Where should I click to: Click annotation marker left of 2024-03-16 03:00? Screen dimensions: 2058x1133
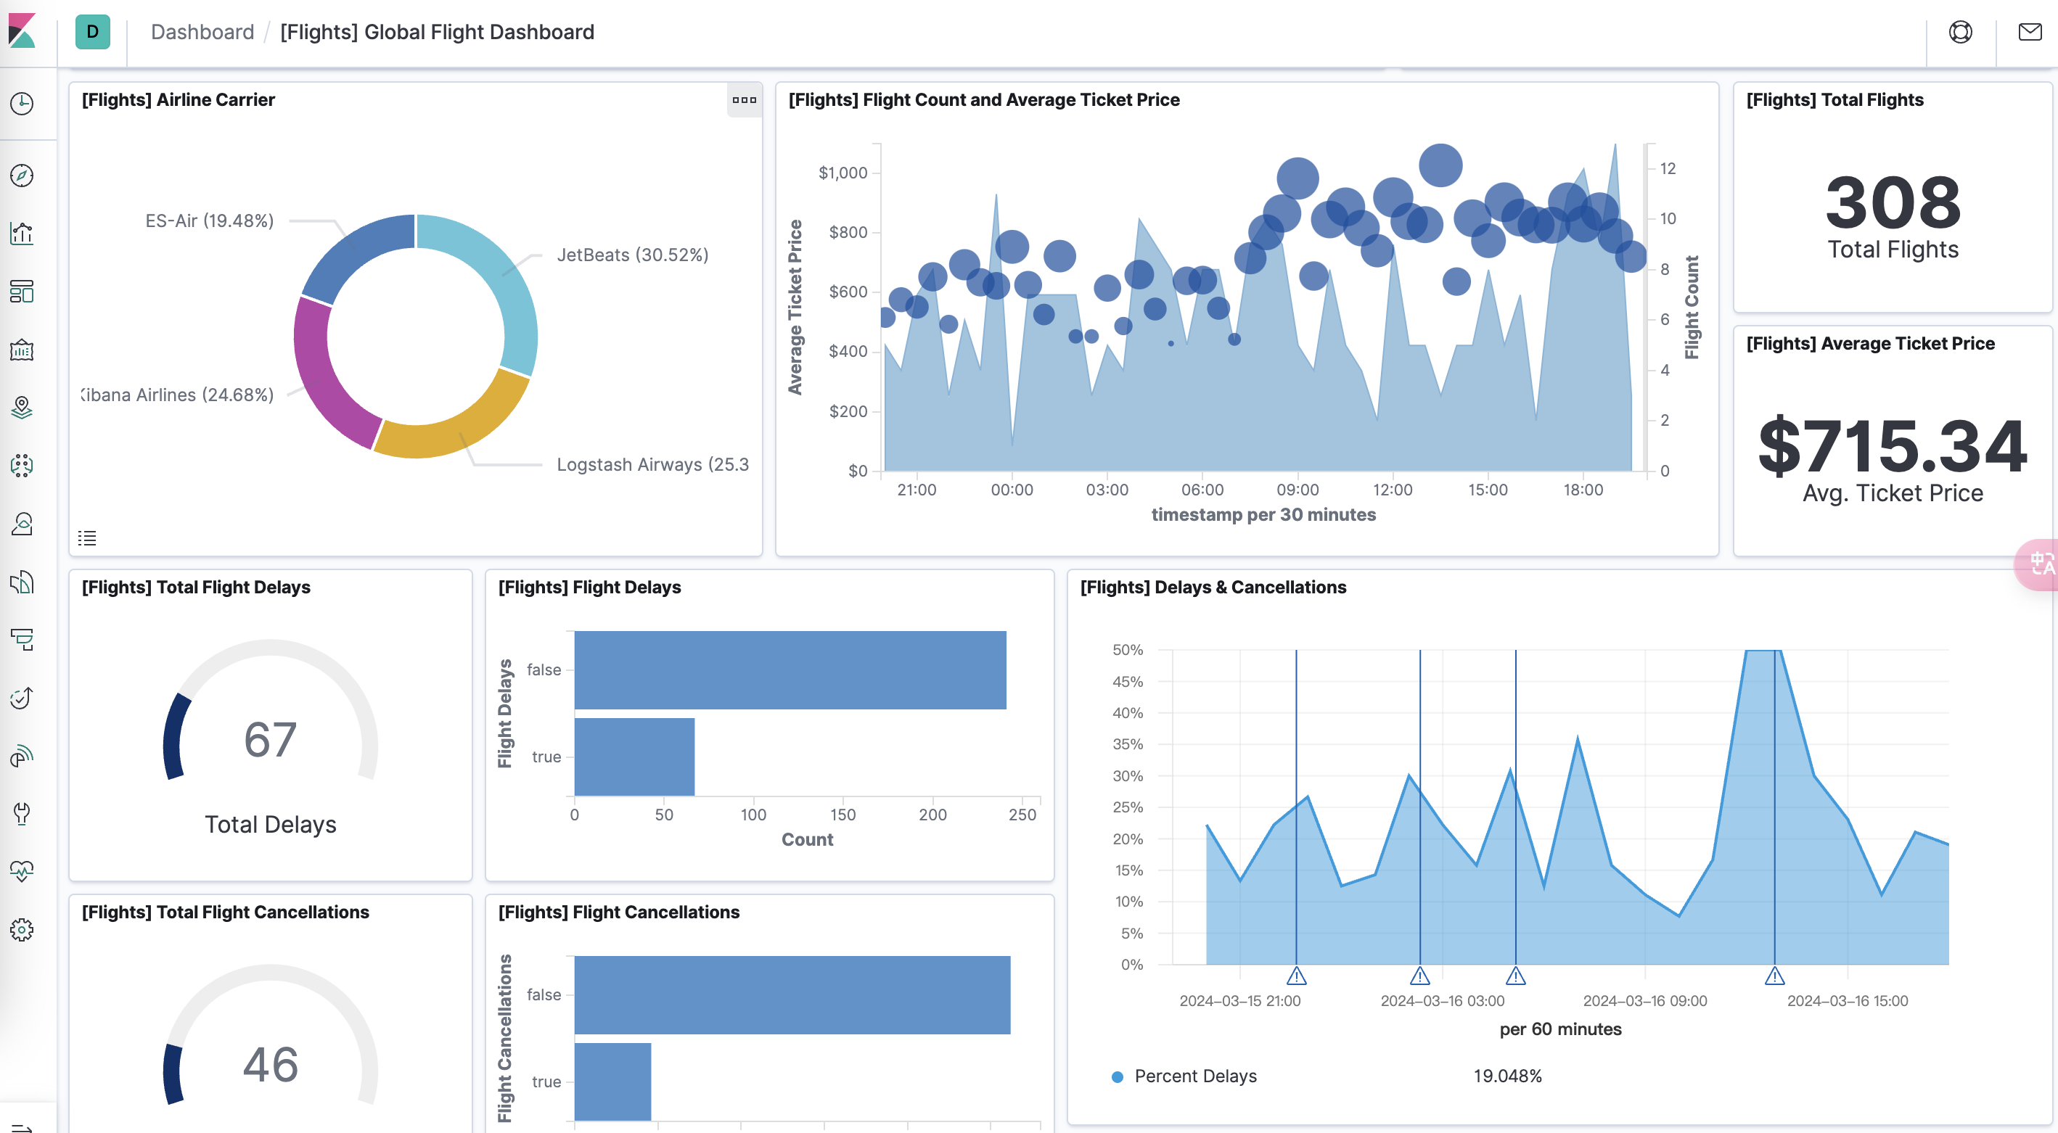click(1419, 976)
